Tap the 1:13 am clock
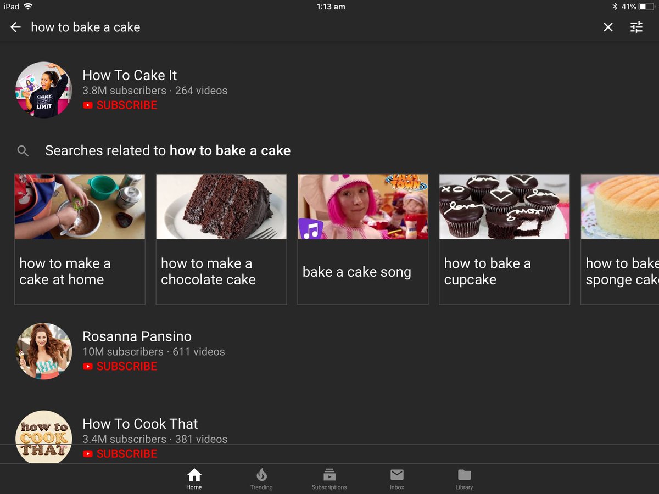659x494 pixels. tap(331, 7)
